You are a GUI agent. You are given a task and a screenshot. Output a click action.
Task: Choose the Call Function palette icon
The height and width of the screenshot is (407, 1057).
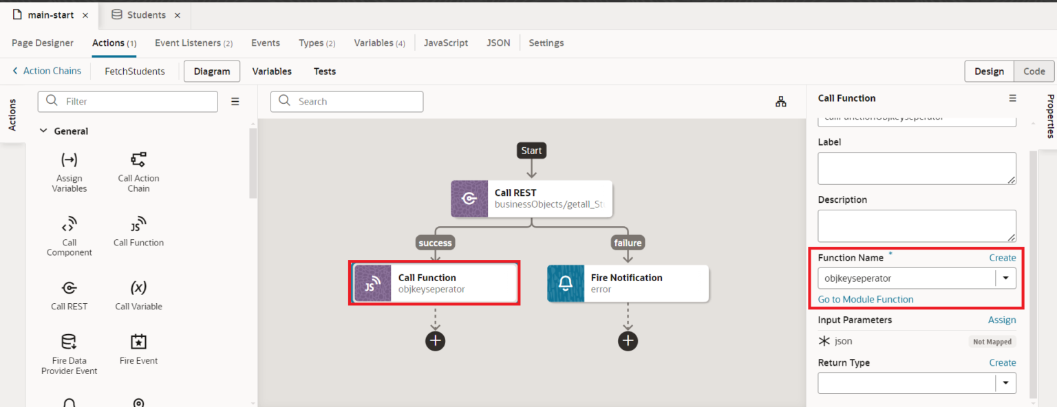tap(138, 225)
